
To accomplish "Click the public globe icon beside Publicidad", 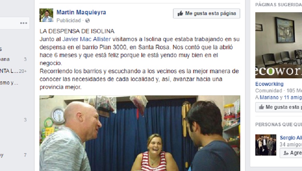I will (x=88, y=21).
